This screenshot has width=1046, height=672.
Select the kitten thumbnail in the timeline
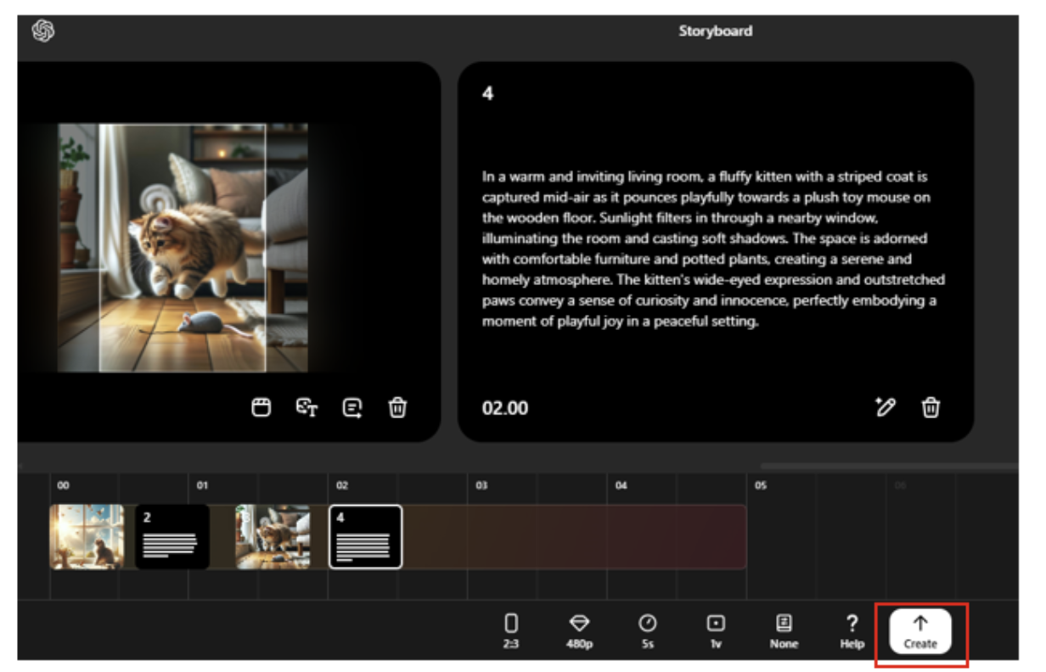[x=273, y=536]
